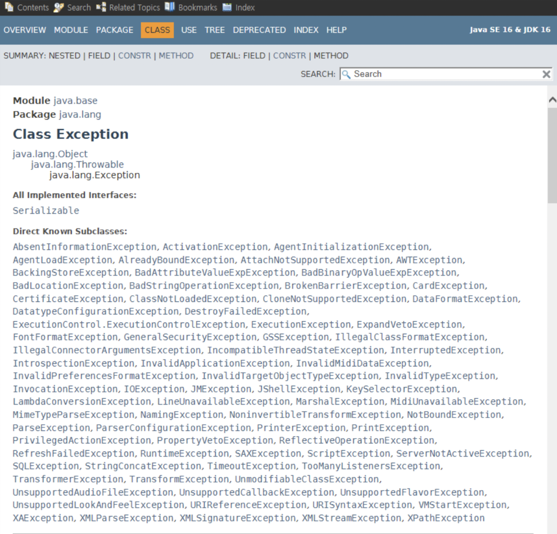Viewport: 557px width, 534px height.
Task: Open XMLStreamException link
Action: point(352,519)
